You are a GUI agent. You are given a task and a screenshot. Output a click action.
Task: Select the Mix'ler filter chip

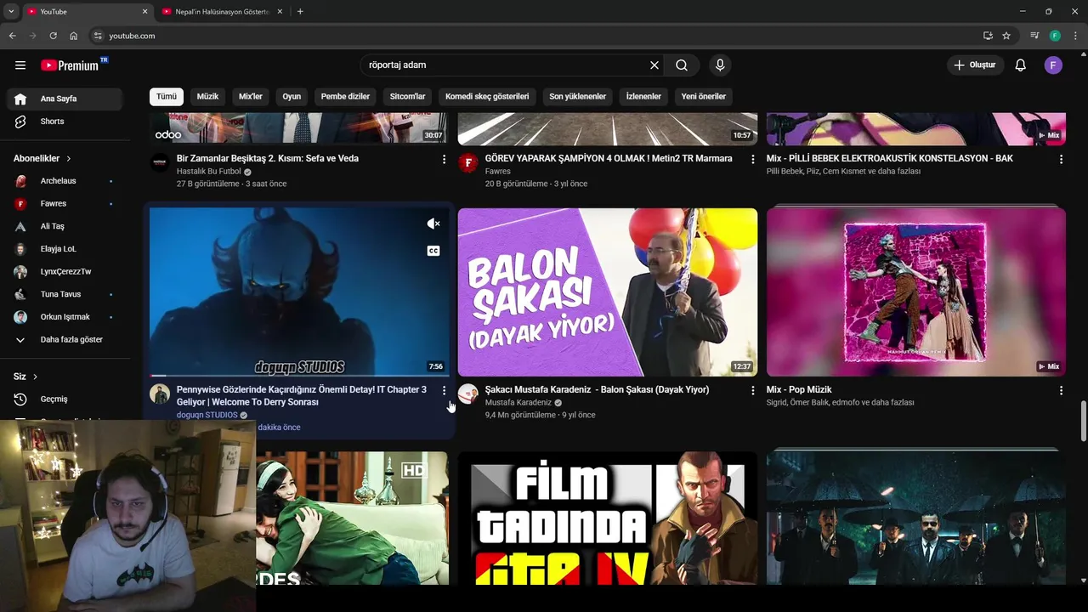click(251, 97)
